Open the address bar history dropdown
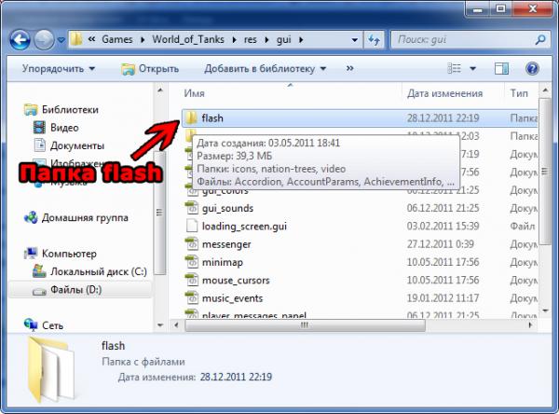The height and width of the screenshot is (414, 559). (354, 40)
